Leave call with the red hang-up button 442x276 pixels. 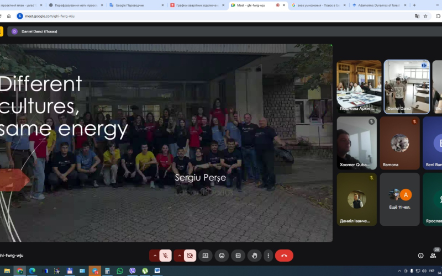[284, 256]
